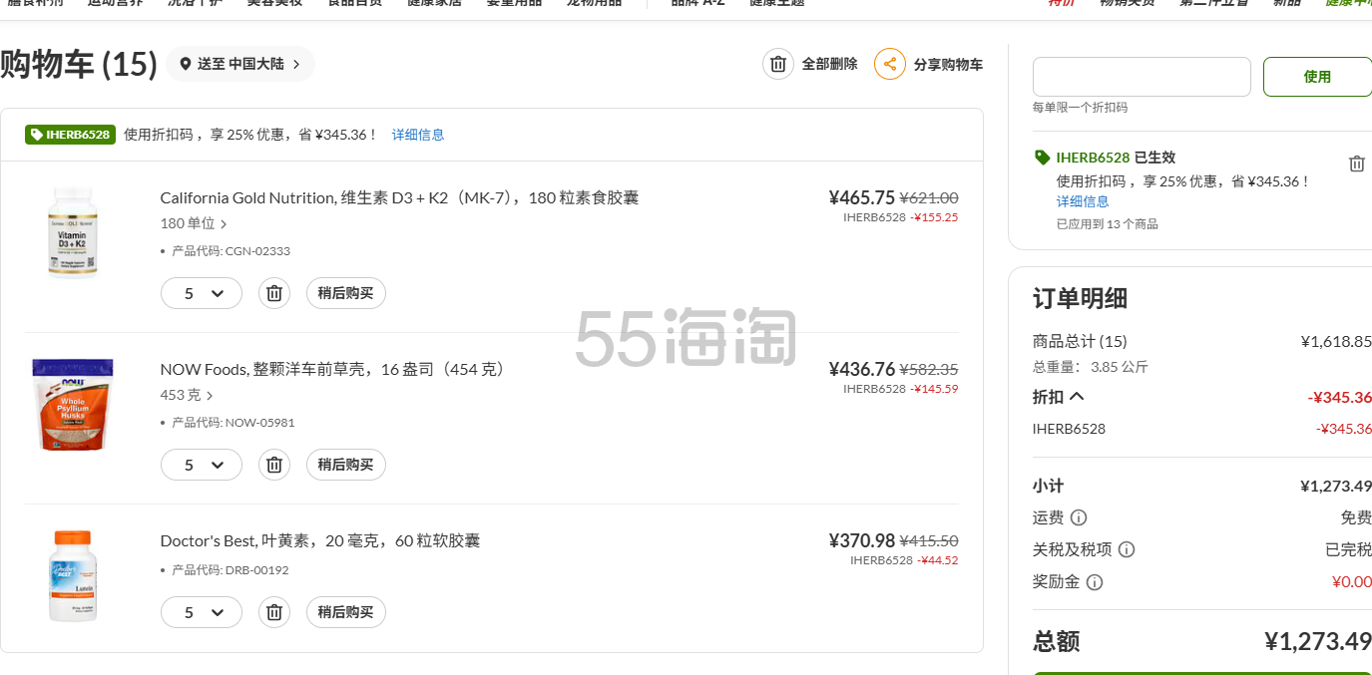Click the 已完税 tax status value
The height and width of the screenshot is (675, 1372).
(x=1348, y=550)
